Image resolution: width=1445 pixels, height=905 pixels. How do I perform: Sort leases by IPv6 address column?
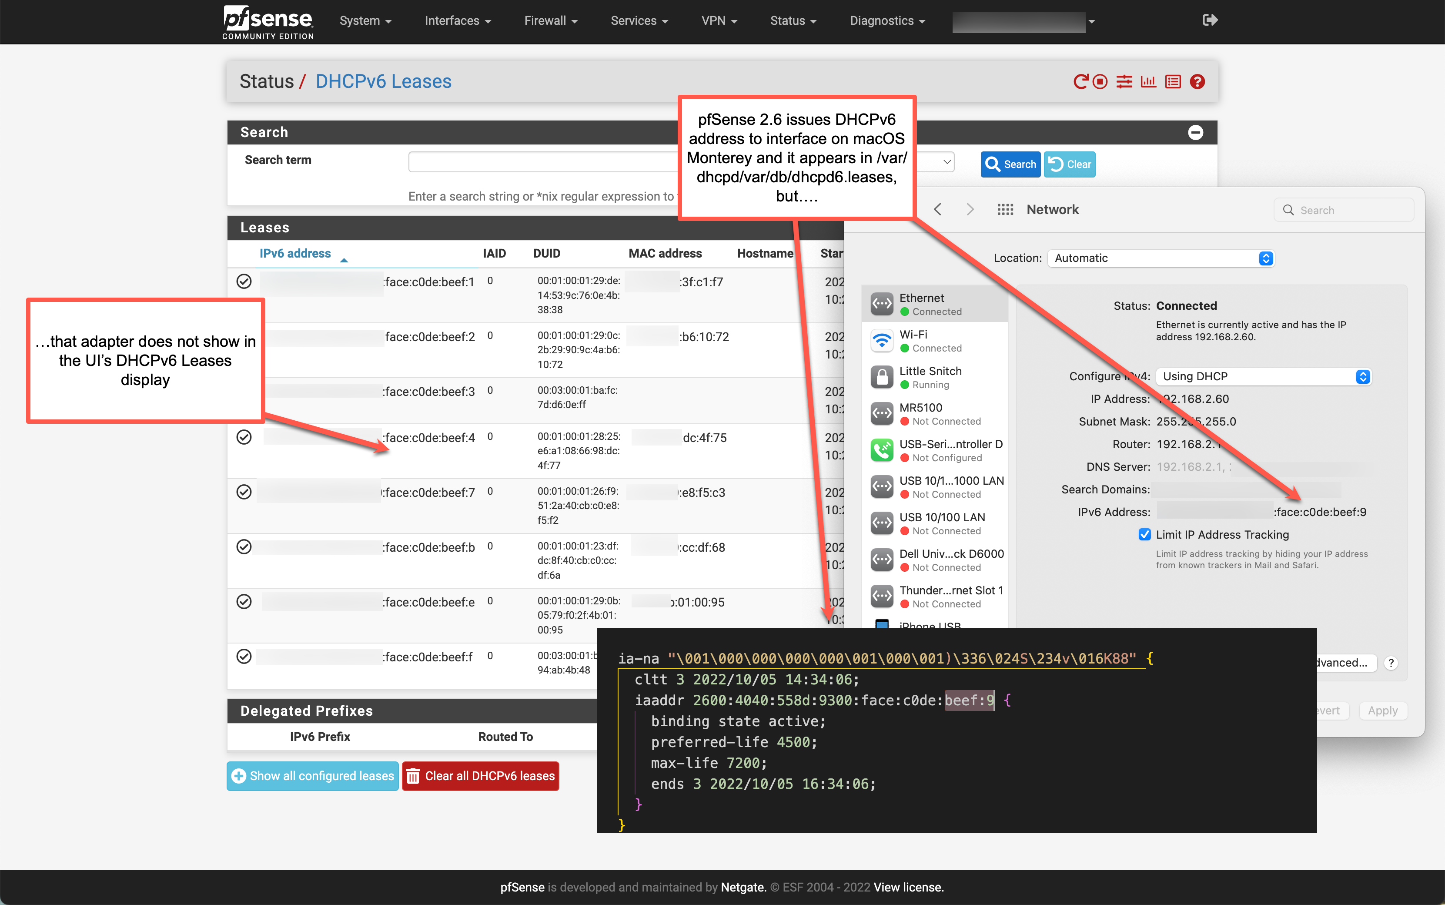(x=295, y=253)
